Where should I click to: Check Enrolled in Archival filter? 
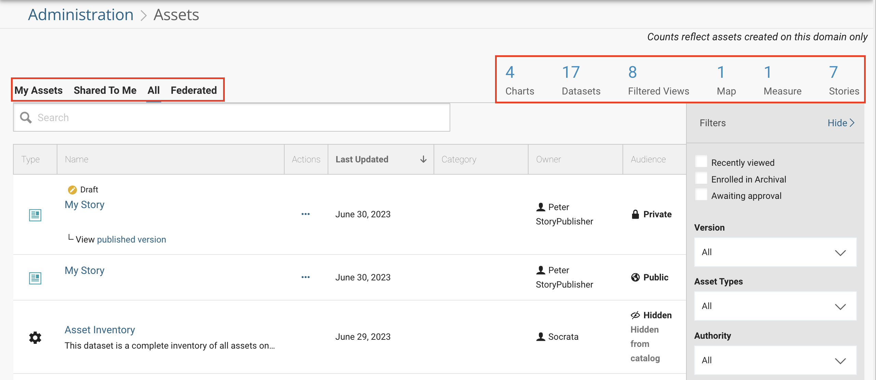(x=701, y=178)
